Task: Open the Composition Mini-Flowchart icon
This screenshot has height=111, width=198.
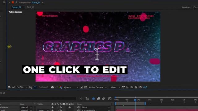Action: coord(81,99)
